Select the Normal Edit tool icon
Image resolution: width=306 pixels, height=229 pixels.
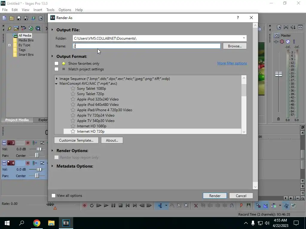160,205
